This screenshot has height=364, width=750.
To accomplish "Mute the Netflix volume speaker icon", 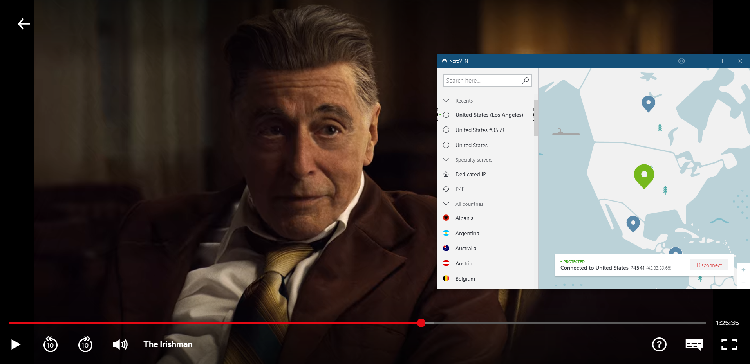I will pos(120,344).
